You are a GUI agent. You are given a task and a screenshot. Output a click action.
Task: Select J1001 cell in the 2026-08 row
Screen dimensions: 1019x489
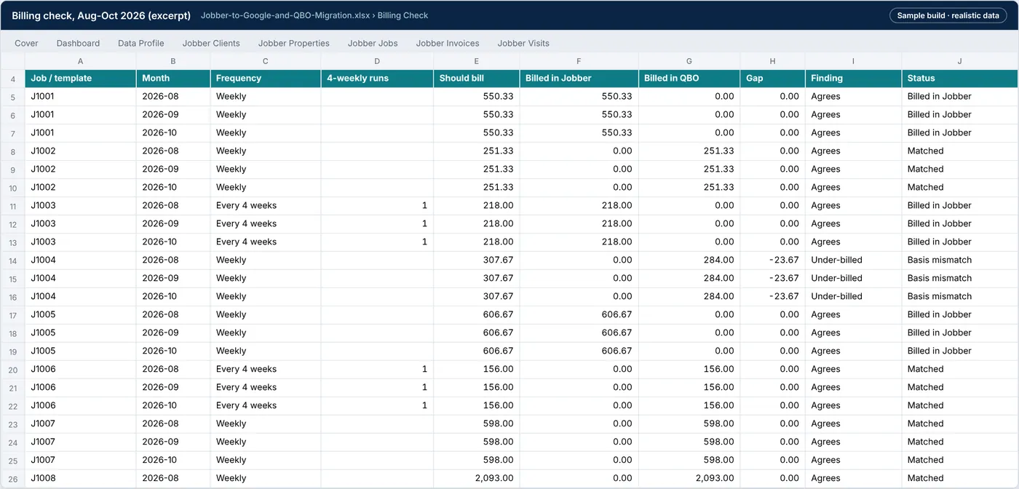click(x=80, y=96)
